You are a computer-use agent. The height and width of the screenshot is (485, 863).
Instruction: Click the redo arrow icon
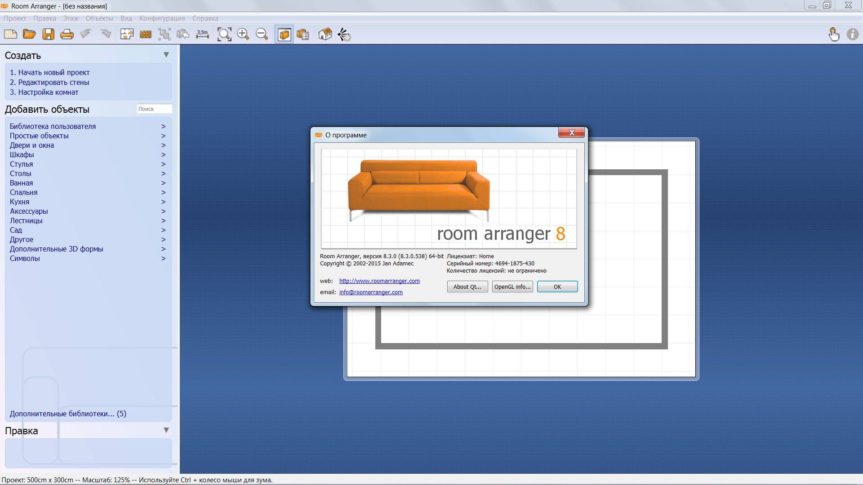click(x=105, y=34)
